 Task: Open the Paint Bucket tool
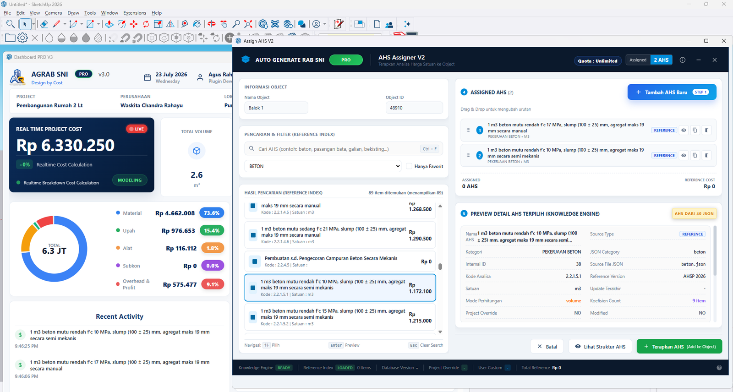click(x=197, y=24)
